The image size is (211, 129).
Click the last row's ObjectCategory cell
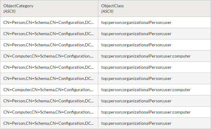(x=49, y=123)
